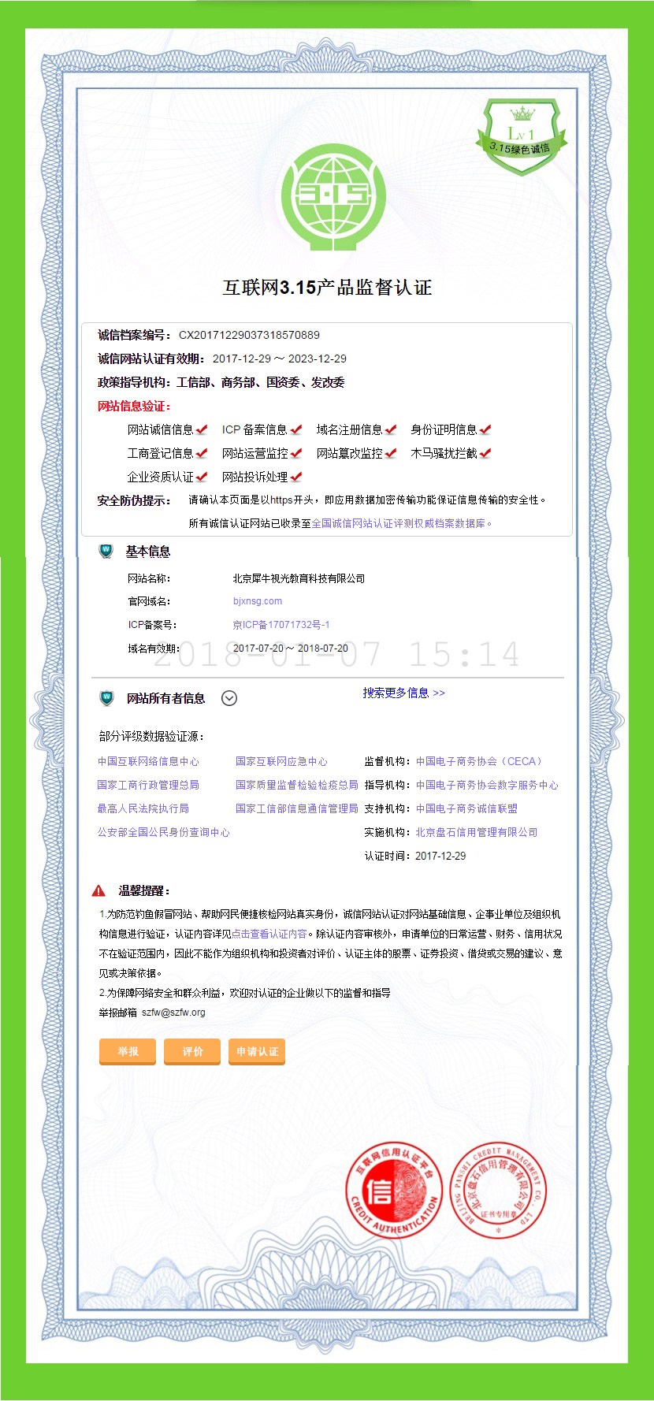Click the shield icon beside 基本信息
The height and width of the screenshot is (1401, 654).
tap(106, 552)
